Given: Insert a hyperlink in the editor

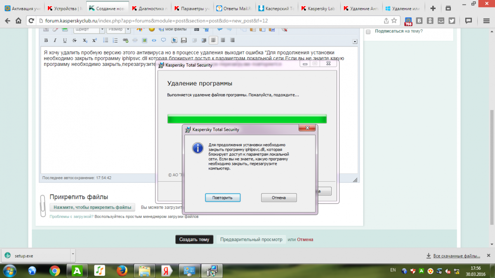Looking at the screenshot, I should click(x=125, y=40).
